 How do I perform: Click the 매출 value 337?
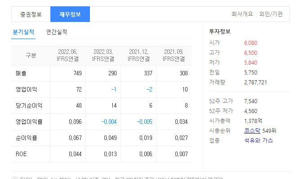click(148, 73)
